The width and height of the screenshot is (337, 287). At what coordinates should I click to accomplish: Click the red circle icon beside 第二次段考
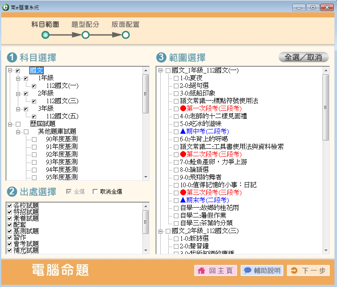tap(183, 154)
